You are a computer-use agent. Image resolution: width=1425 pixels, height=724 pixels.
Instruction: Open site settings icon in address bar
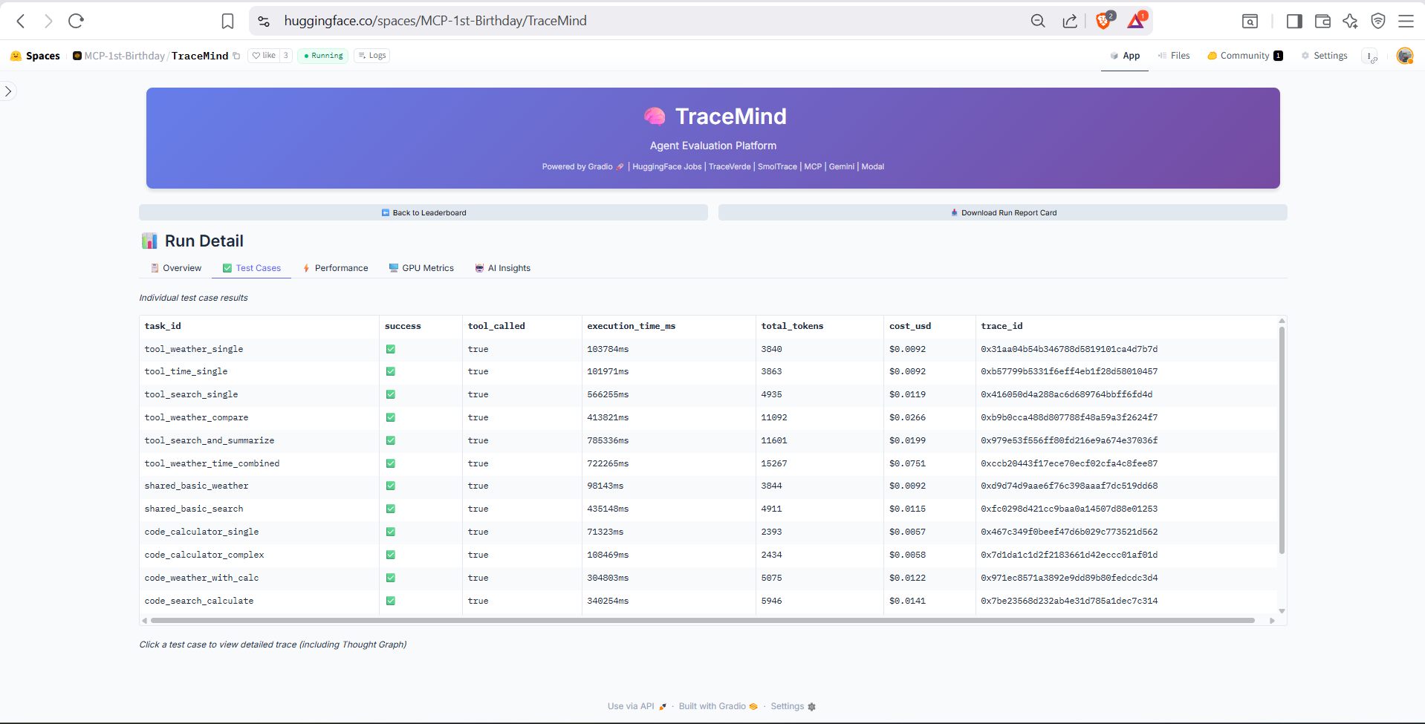click(x=264, y=22)
